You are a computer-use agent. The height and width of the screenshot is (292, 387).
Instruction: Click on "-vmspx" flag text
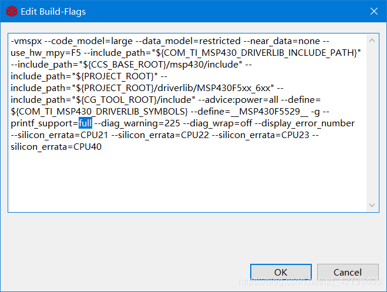point(26,41)
